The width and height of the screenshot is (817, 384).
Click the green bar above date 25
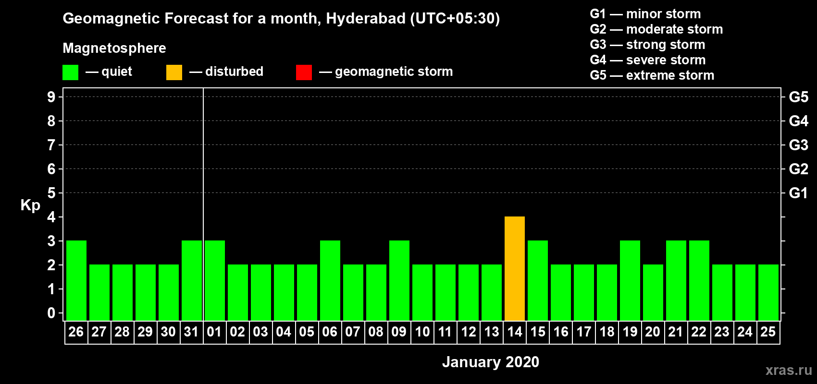(768, 293)
